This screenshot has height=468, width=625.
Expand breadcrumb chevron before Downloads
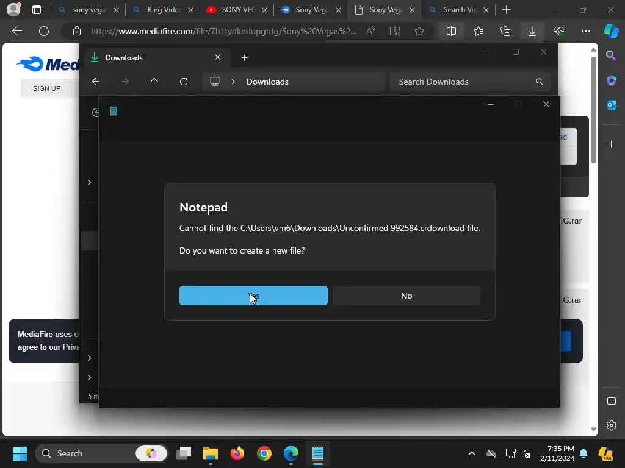click(233, 82)
